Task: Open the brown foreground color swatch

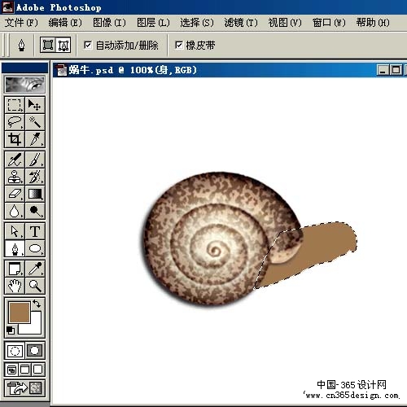Action: (x=20, y=313)
